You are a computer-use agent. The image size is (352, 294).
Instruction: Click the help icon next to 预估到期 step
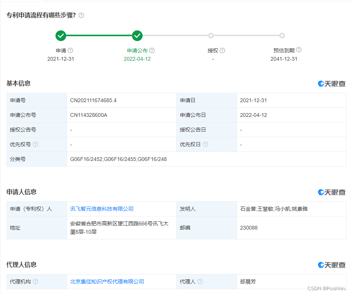pyautogui.click(x=299, y=50)
